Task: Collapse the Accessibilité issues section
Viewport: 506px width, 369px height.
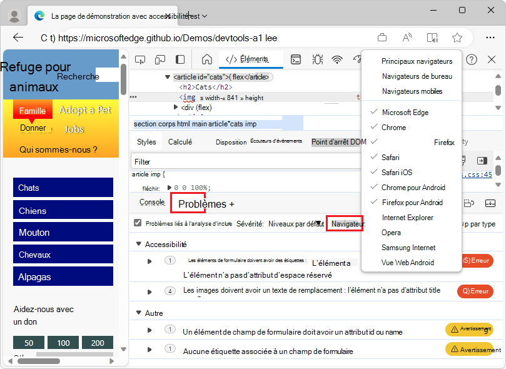Action: tap(139, 244)
